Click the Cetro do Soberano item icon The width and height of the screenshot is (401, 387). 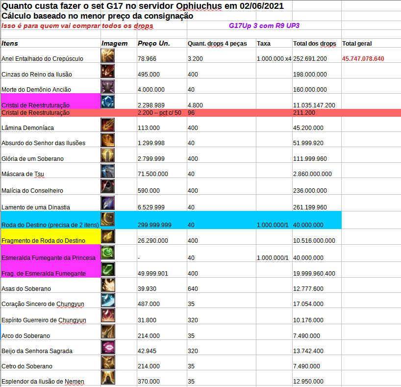(108, 362)
